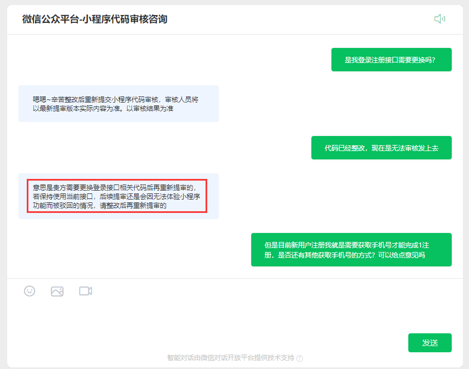Select the reply starting with 嗯嗯~辛苦整改后
Screen dimensions: 469x369
click(119, 104)
